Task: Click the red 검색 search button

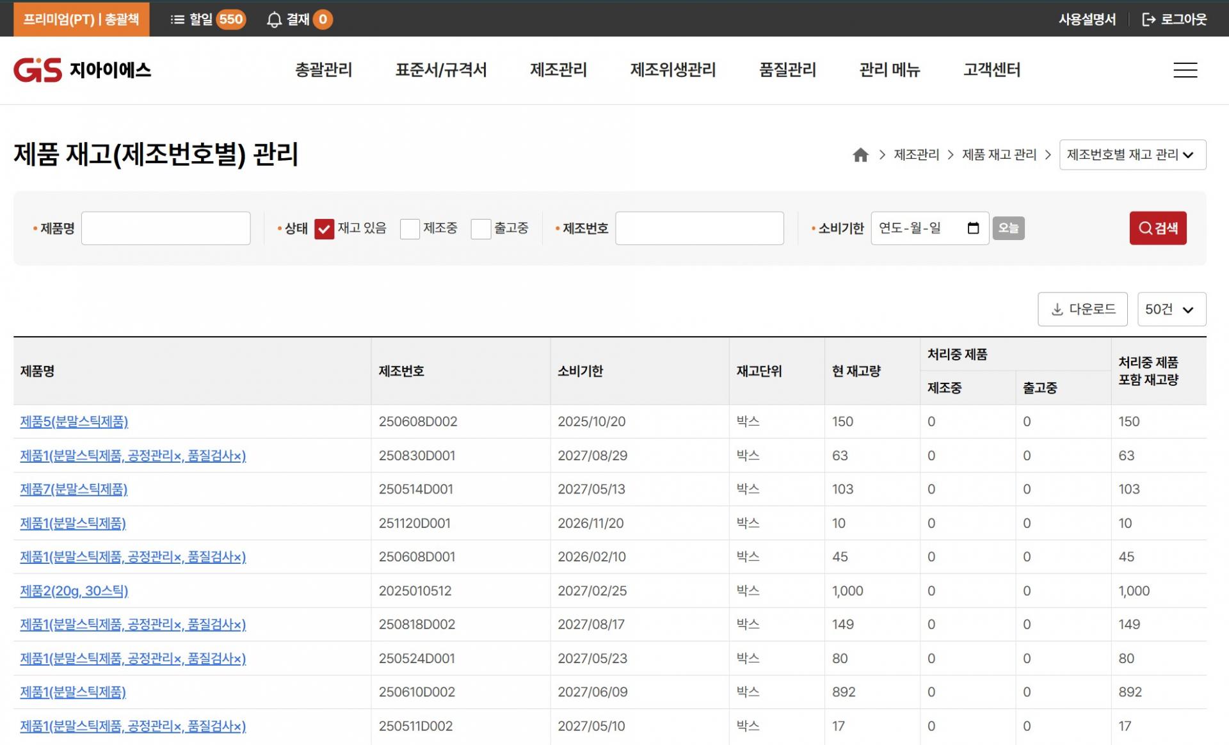Action: click(x=1157, y=228)
